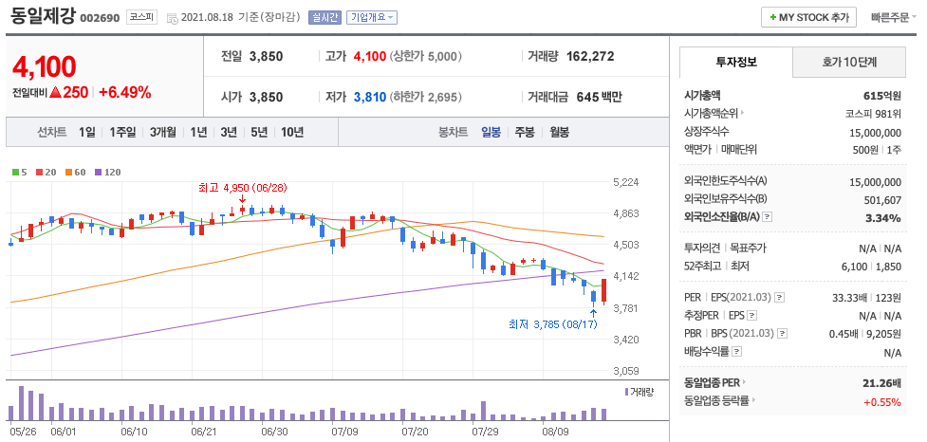Click the 52주최고 최저 value 6,100 1,850
This screenshot has width=927, height=442.
(873, 267)
